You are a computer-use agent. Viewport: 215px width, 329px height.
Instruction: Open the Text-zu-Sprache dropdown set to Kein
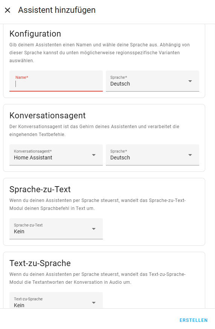pyautogui.click(x=56, y=300)
